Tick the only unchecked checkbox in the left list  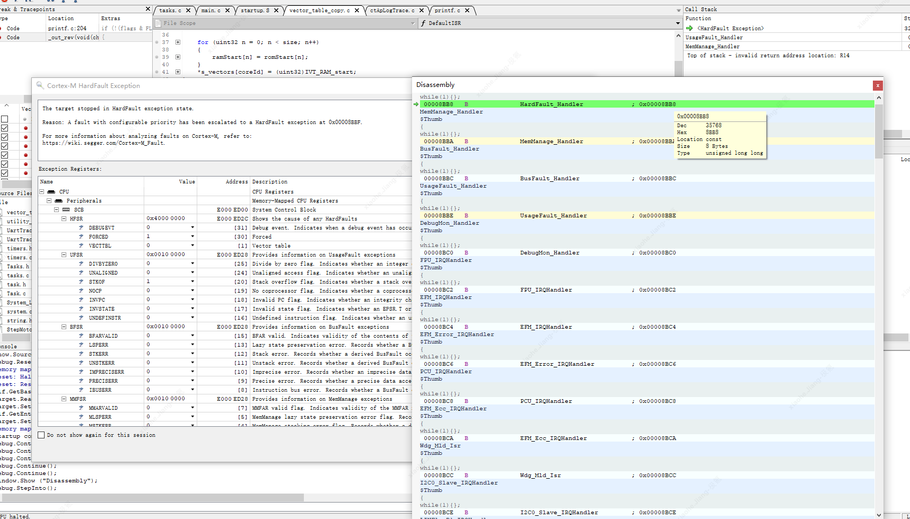tap(5, 119)
